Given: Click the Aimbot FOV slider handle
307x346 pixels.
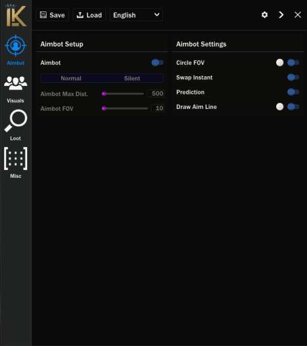Looking at the screenshot, I should point(104,108).
